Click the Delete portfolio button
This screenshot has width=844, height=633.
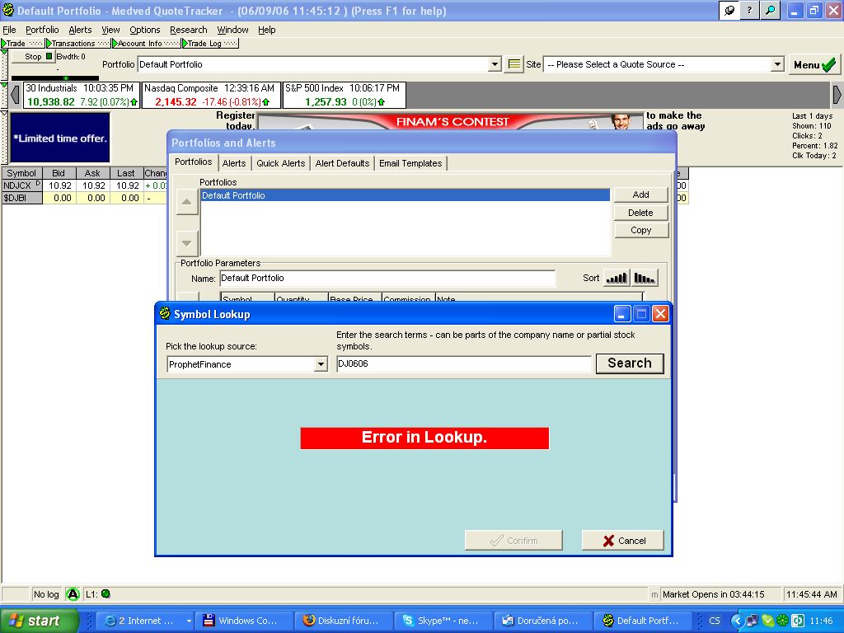tap(640, 213)
